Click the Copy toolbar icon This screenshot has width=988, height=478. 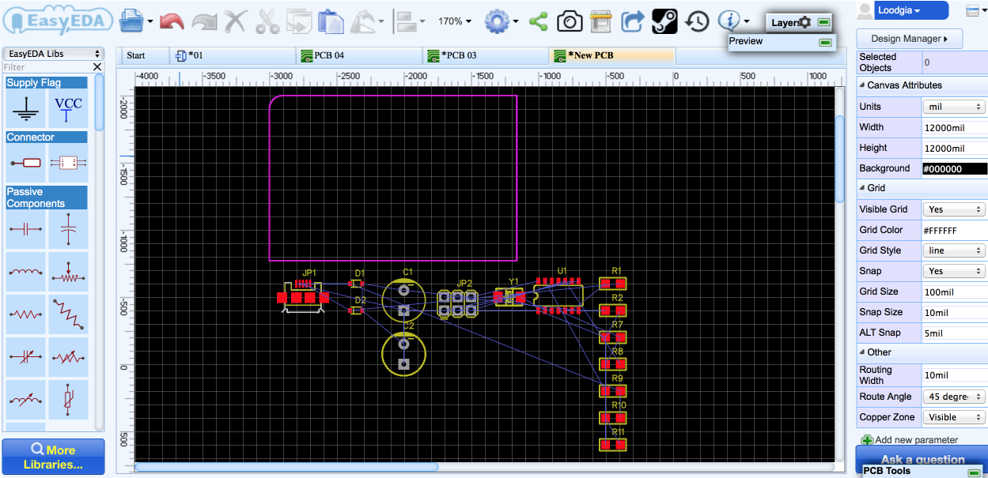(299, 21)
